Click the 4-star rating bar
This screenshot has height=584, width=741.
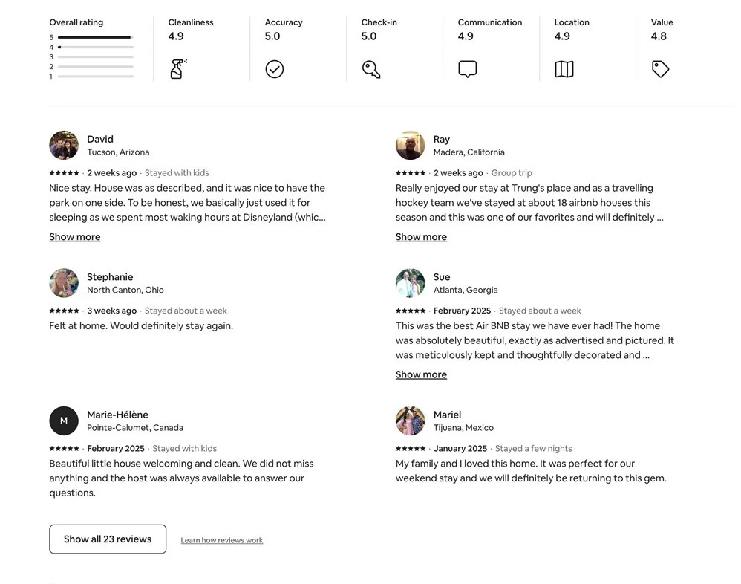(95, 47)
